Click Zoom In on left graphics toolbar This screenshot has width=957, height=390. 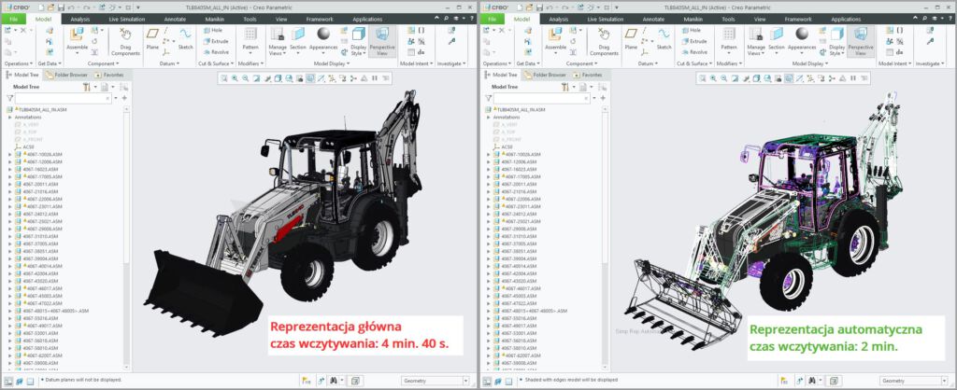click(x=235, y=78)
